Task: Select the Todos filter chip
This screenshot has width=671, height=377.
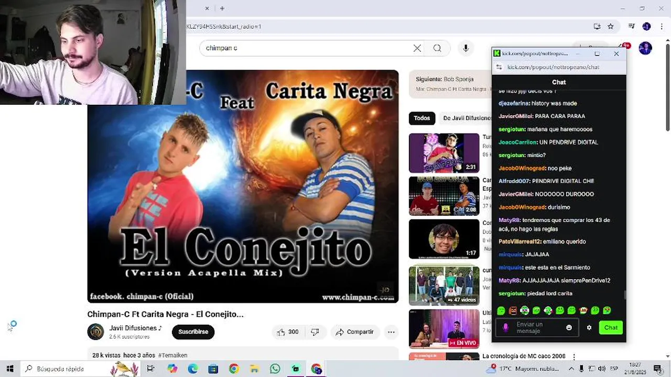Action: 422,118
